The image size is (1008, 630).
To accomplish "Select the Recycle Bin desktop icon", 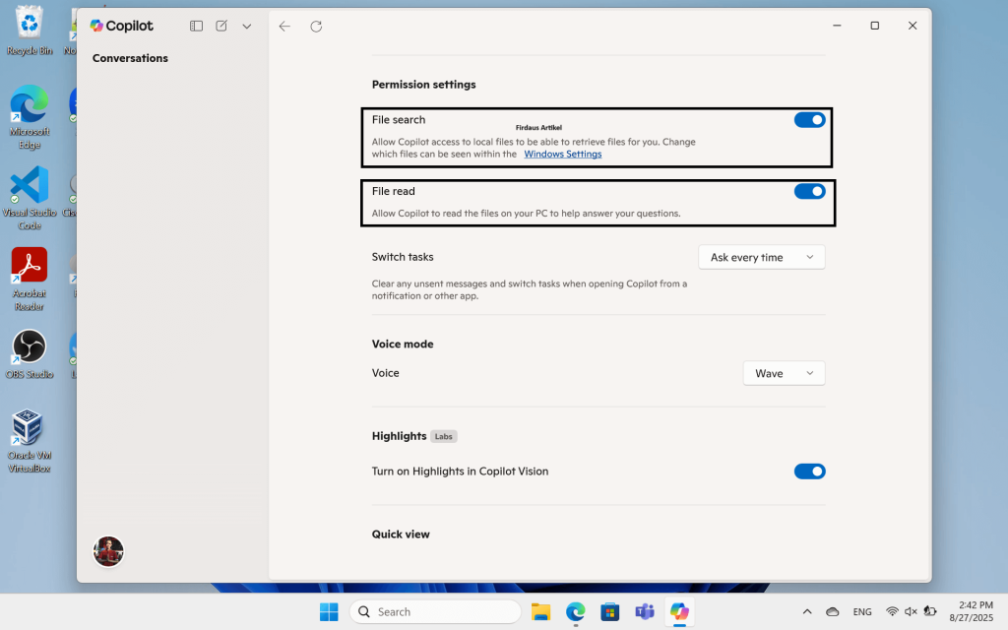I will [29, 31].
